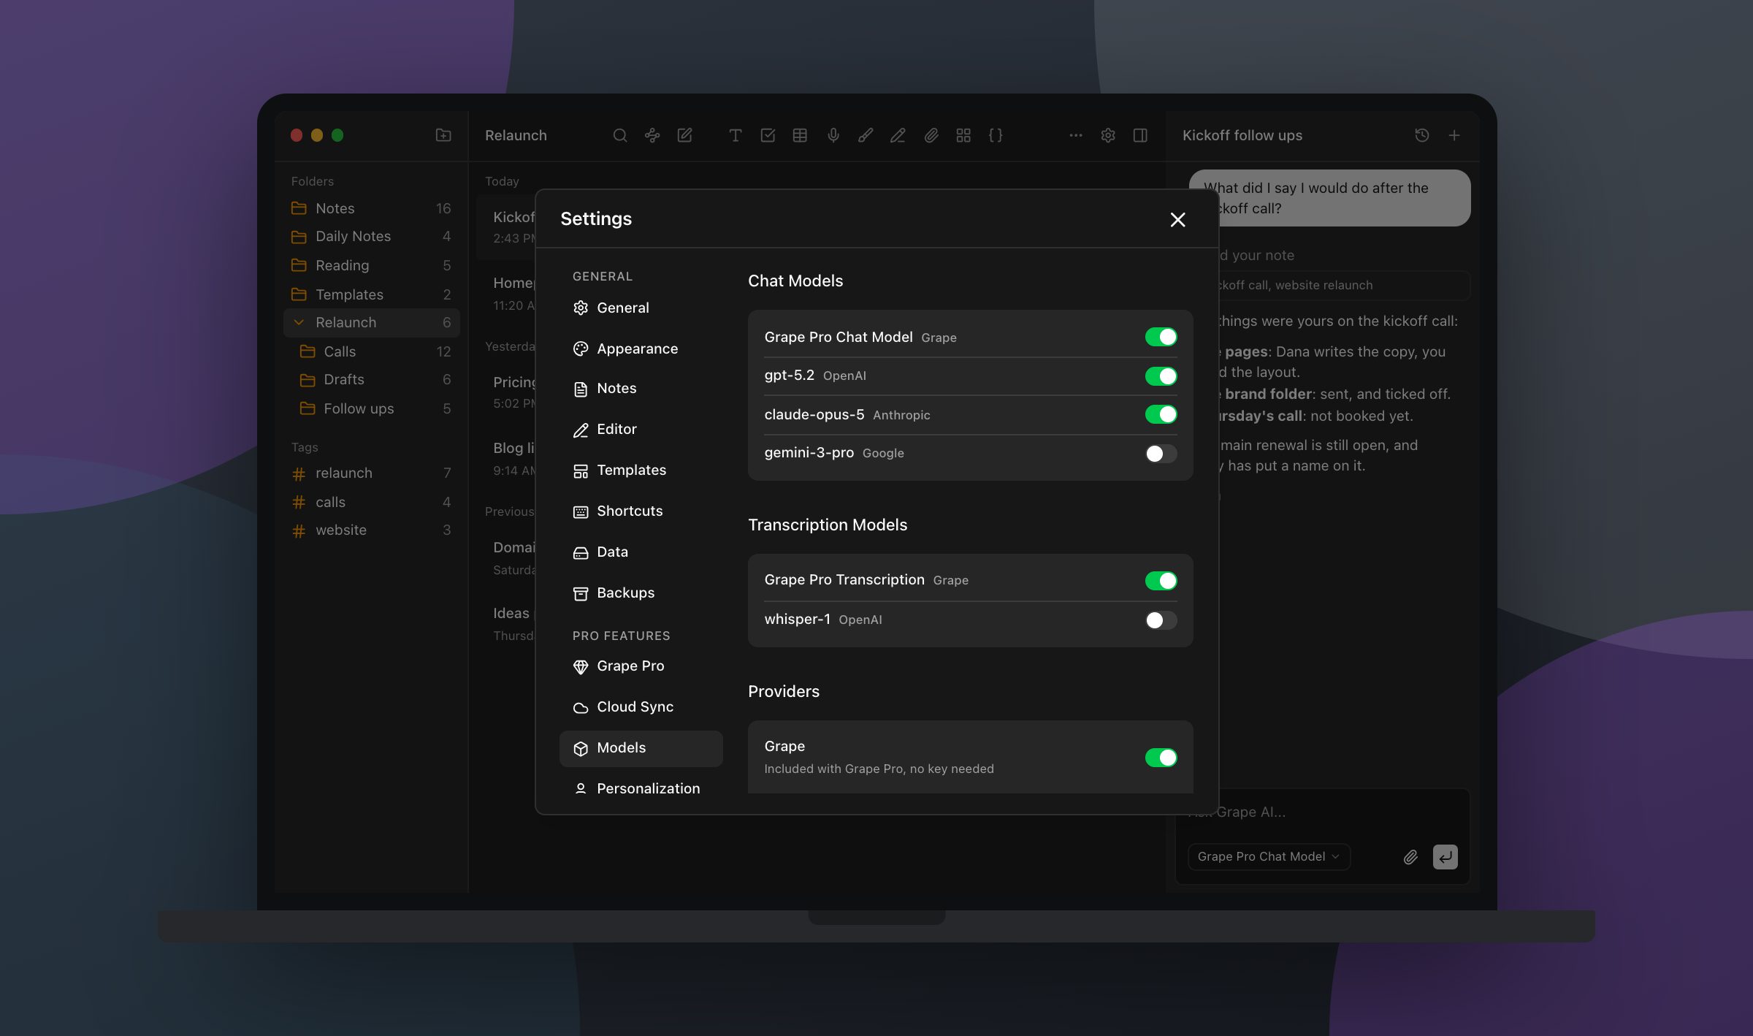The width and height of the screenshot is (1753, 1036).
Task: Send the chat message with return icon
Action: coord(1445,857)
